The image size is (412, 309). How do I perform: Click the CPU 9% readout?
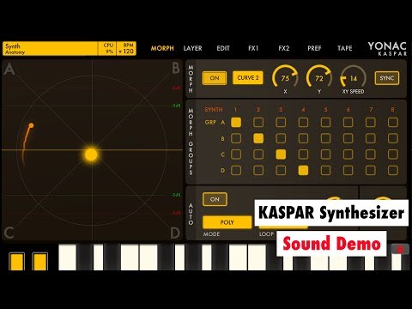(107, 49)
